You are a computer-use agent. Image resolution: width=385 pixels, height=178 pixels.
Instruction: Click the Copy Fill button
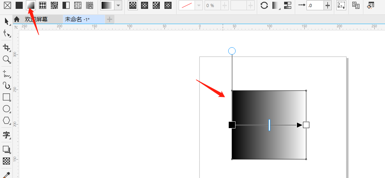coord(356,5)
